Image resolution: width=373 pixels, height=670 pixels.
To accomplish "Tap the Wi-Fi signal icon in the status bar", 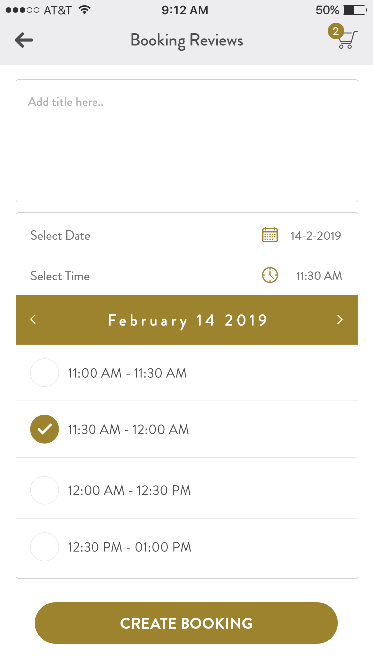I will (85, 10).
